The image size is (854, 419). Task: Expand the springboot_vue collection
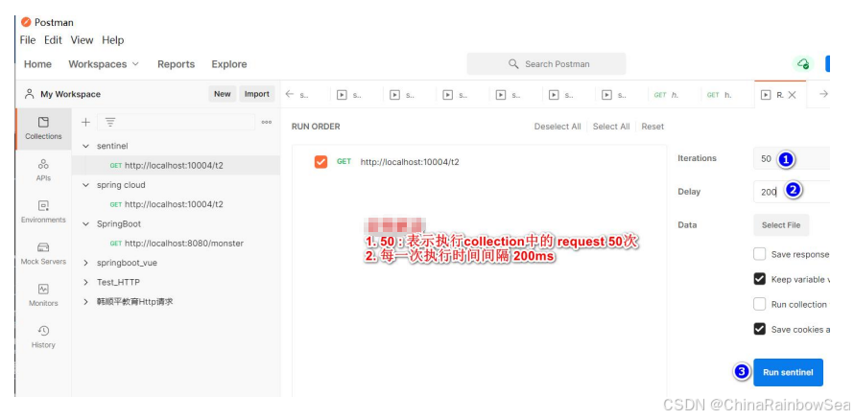click(85, 263)
